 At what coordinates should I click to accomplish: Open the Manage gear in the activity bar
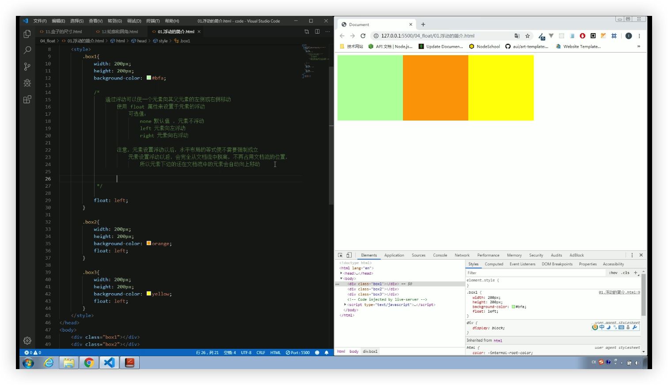[x=27, y=340]
